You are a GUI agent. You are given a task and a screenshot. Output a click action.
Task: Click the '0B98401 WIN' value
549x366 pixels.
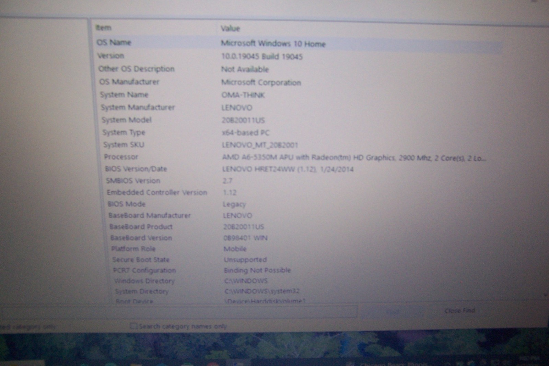click(245, 238)
